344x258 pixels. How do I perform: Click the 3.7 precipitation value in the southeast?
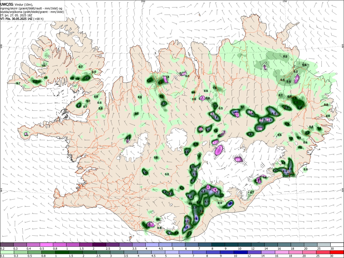coord(275,171)
